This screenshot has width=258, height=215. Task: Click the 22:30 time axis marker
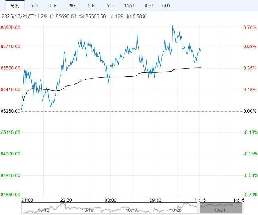coord(66,200)
